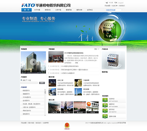Click the green C service hotline icon
Image resolution: width=147 pixels, height=131 pixels.
click(105, 111)
